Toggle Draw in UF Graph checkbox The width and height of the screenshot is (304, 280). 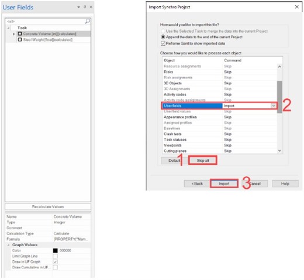point(56,262)
